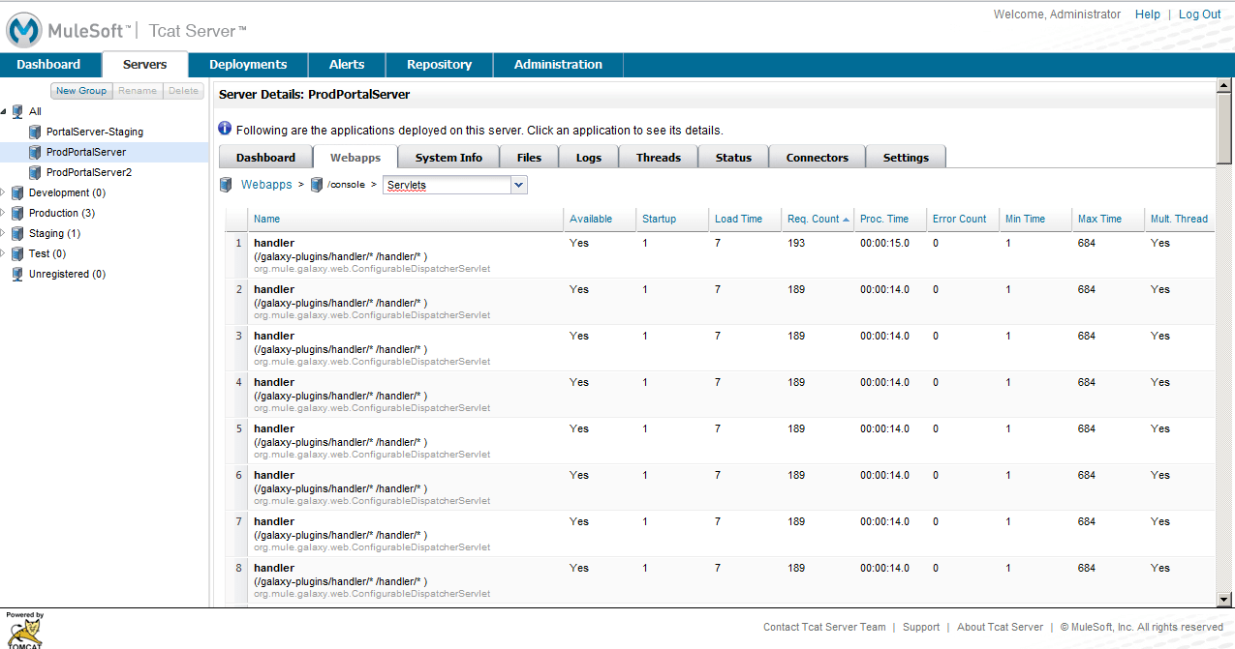Click the New Group button
Viewport: 1235px width, 649px height.
(81, 91)
